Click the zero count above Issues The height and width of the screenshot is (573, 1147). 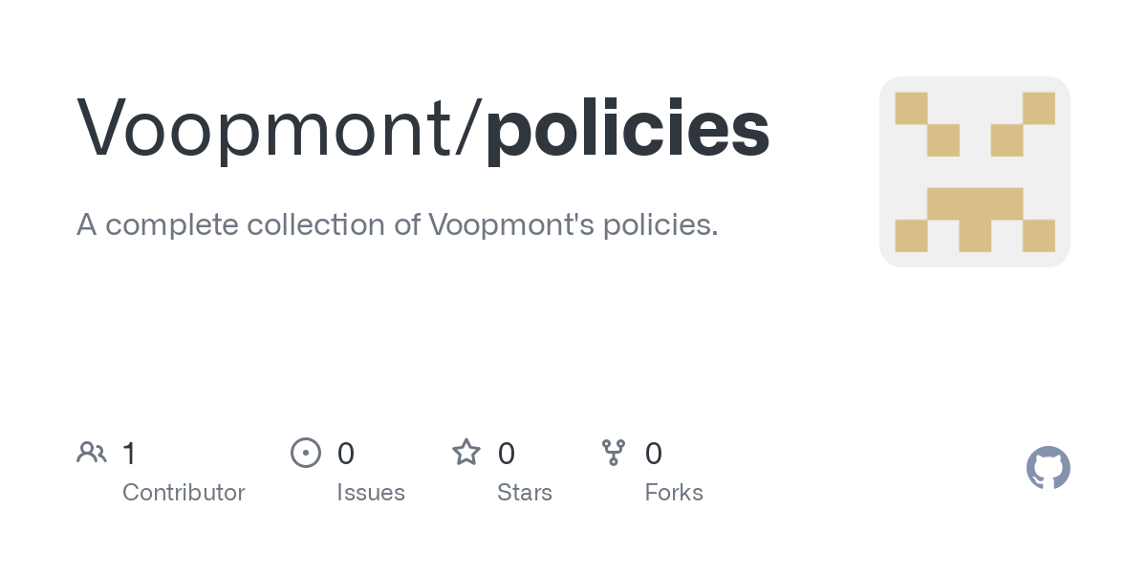(x=346, y=454)
